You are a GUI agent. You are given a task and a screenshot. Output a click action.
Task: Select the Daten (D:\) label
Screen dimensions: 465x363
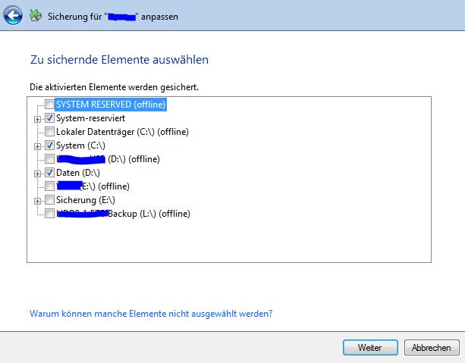78,173
